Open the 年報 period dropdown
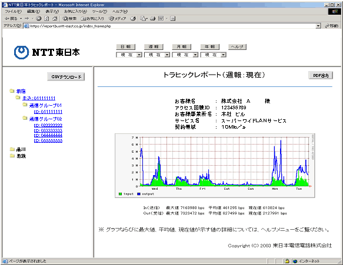Viewport: 343px width, 265px height. [214, 55]
